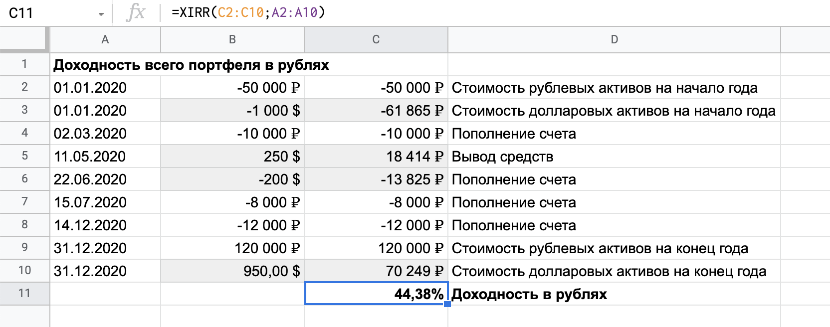The height and width of the screenshot is (327, 830).
Task: Select row 1 header
Action: 24,64
